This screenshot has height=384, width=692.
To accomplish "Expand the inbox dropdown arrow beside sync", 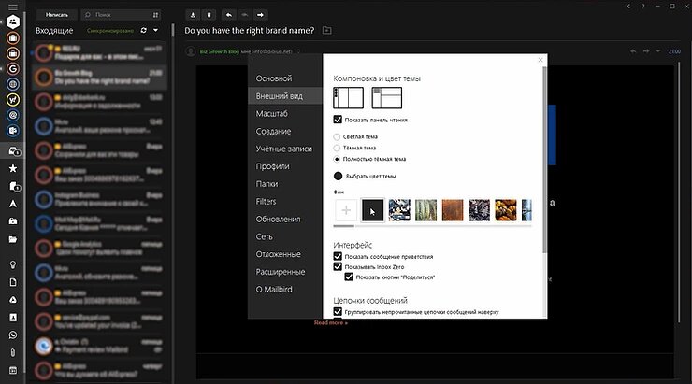I will [x=156, y=31].
